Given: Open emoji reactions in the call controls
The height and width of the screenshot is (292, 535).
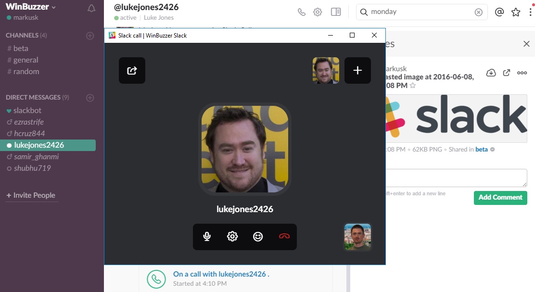Looking at the screenshot, I should point(257,236).
